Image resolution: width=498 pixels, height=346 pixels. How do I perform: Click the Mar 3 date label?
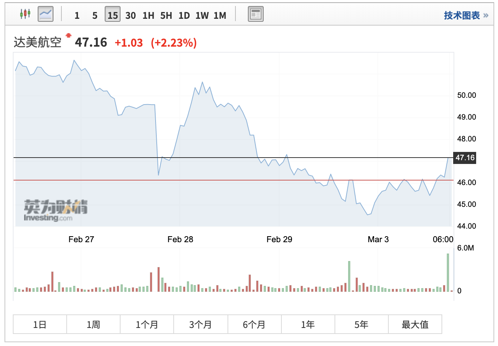(x=378, y=240)
